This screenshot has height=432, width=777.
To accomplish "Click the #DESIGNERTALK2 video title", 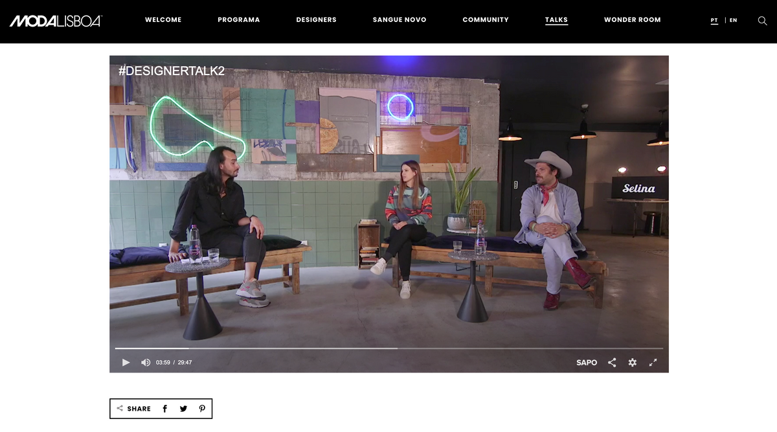I will (x=172, y=71).
